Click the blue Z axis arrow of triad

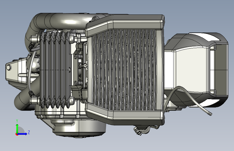click(x=22, y=134)
